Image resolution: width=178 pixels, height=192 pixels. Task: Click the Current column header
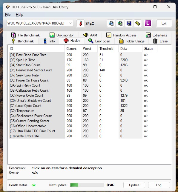tap(73, 49)
